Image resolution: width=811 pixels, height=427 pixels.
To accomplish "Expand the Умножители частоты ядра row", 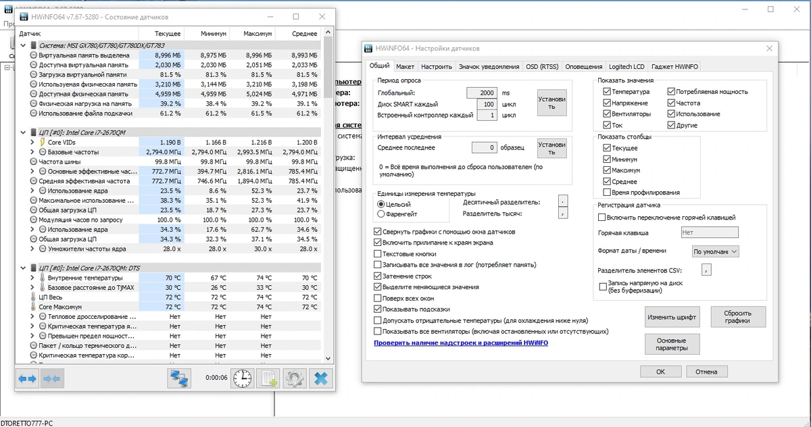I will 33,249.
